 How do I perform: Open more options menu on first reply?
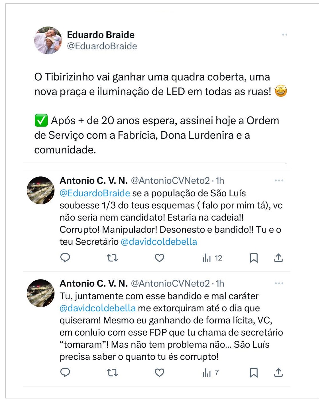pos(279,180)
